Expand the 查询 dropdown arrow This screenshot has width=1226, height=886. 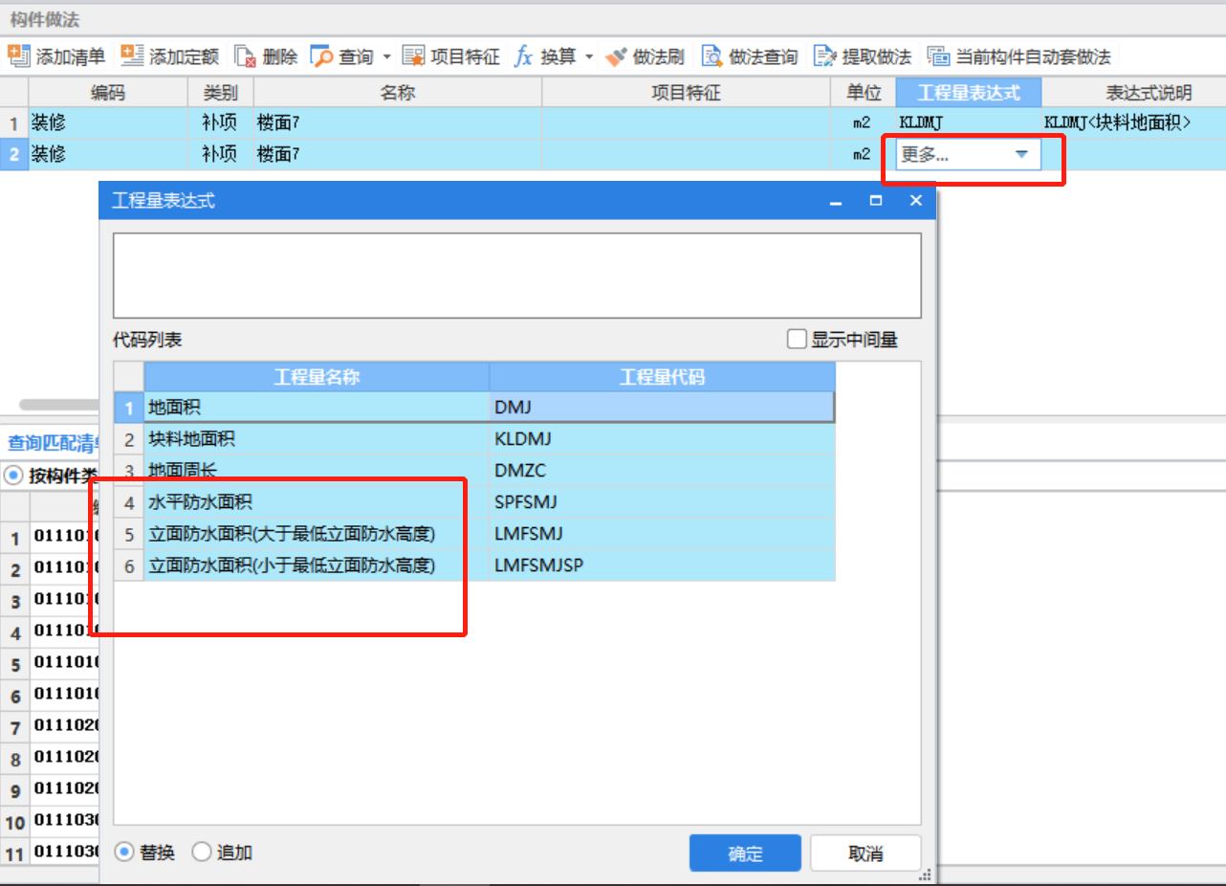[x=387, y=57]
